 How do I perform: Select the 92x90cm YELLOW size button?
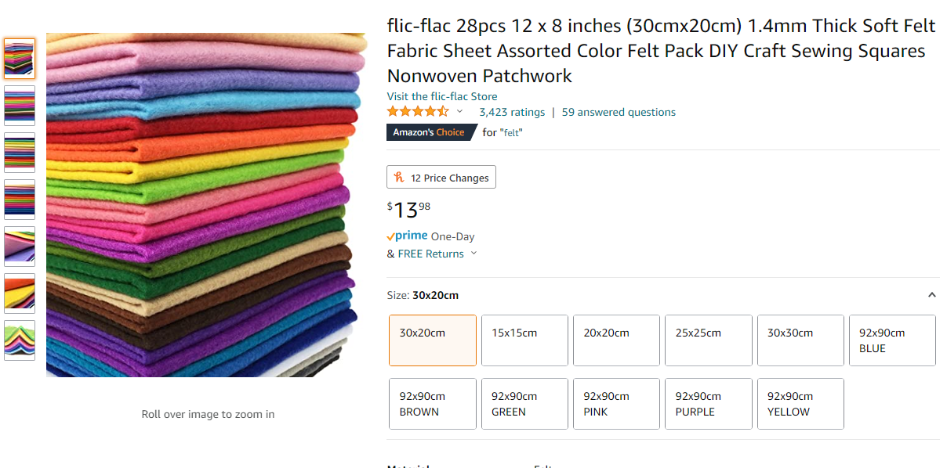tap(800, 403)
